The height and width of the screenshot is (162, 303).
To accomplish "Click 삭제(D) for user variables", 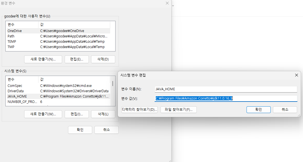I will [x=103, y=59].
